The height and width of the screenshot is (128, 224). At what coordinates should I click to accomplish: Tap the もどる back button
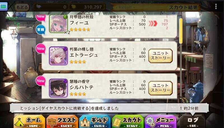(x=22, y=7)
